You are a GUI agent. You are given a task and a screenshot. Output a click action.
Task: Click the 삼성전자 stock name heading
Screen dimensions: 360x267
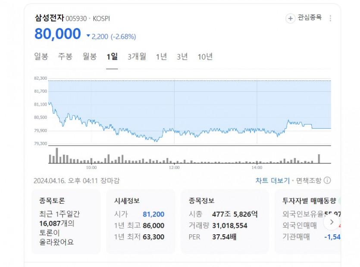point(49,18)
